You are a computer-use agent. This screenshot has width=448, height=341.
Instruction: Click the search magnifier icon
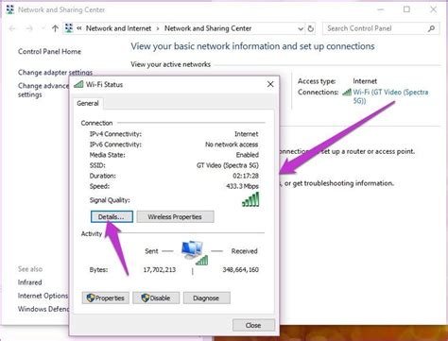click(x=431, y=28)
